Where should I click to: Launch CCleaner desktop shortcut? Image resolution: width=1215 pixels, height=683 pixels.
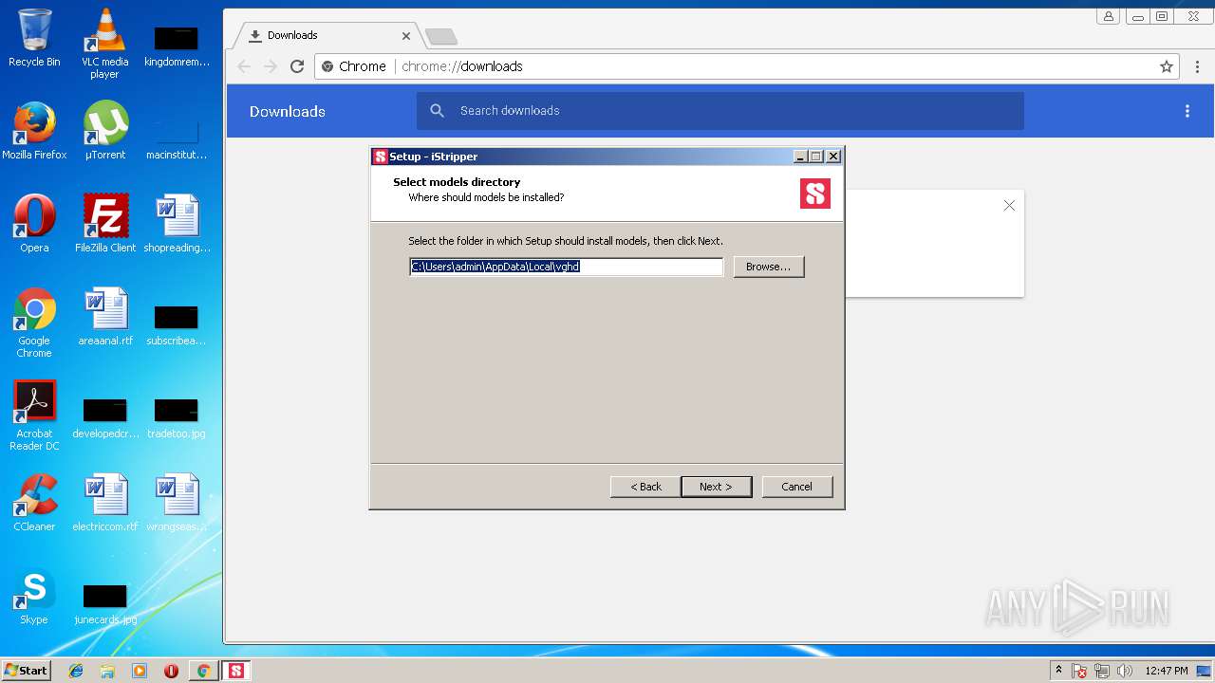34,503
